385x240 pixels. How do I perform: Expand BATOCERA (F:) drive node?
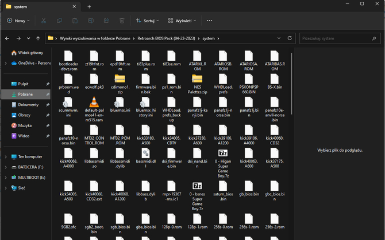click(x=6, y=167)
